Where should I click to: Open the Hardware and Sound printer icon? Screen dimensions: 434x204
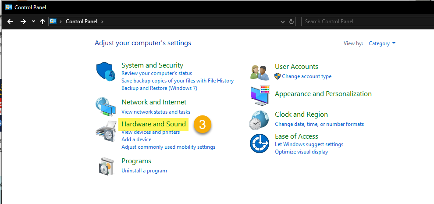pyautogui.click(x=106, y=131)
